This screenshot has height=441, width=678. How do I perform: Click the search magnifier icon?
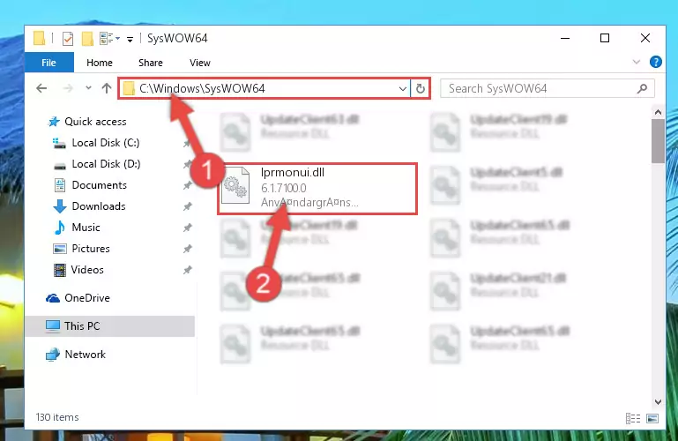(x=642, y=88)
